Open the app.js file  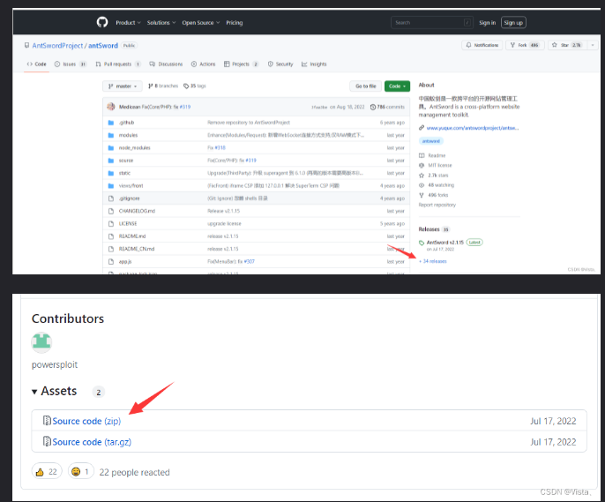pyautogui.click(x=125, y=262)
